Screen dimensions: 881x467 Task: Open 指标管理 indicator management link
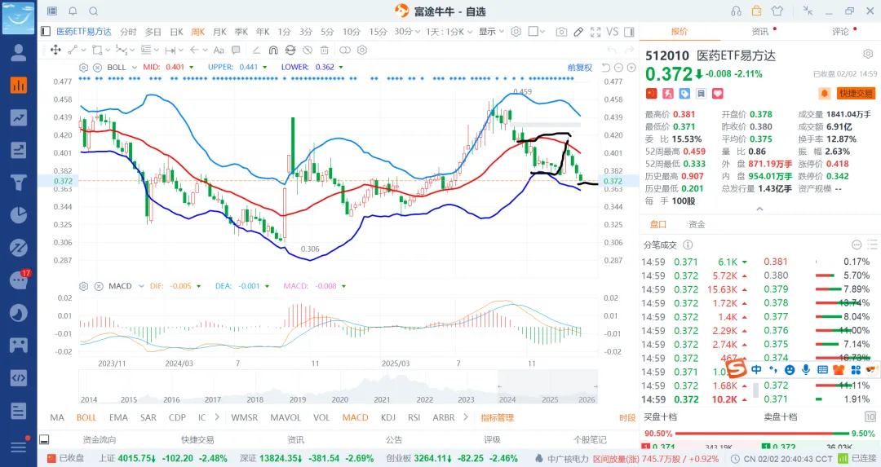497,417
